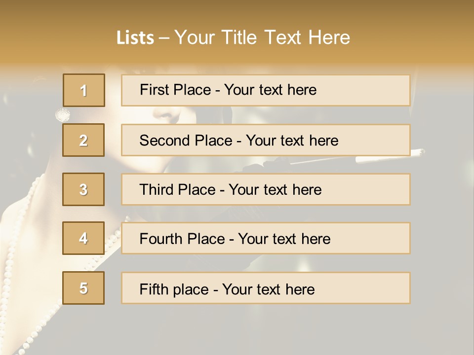The width and height of the screenshot is (474, 355).
Task: Select the number 5 box
Action: point(83,288)
